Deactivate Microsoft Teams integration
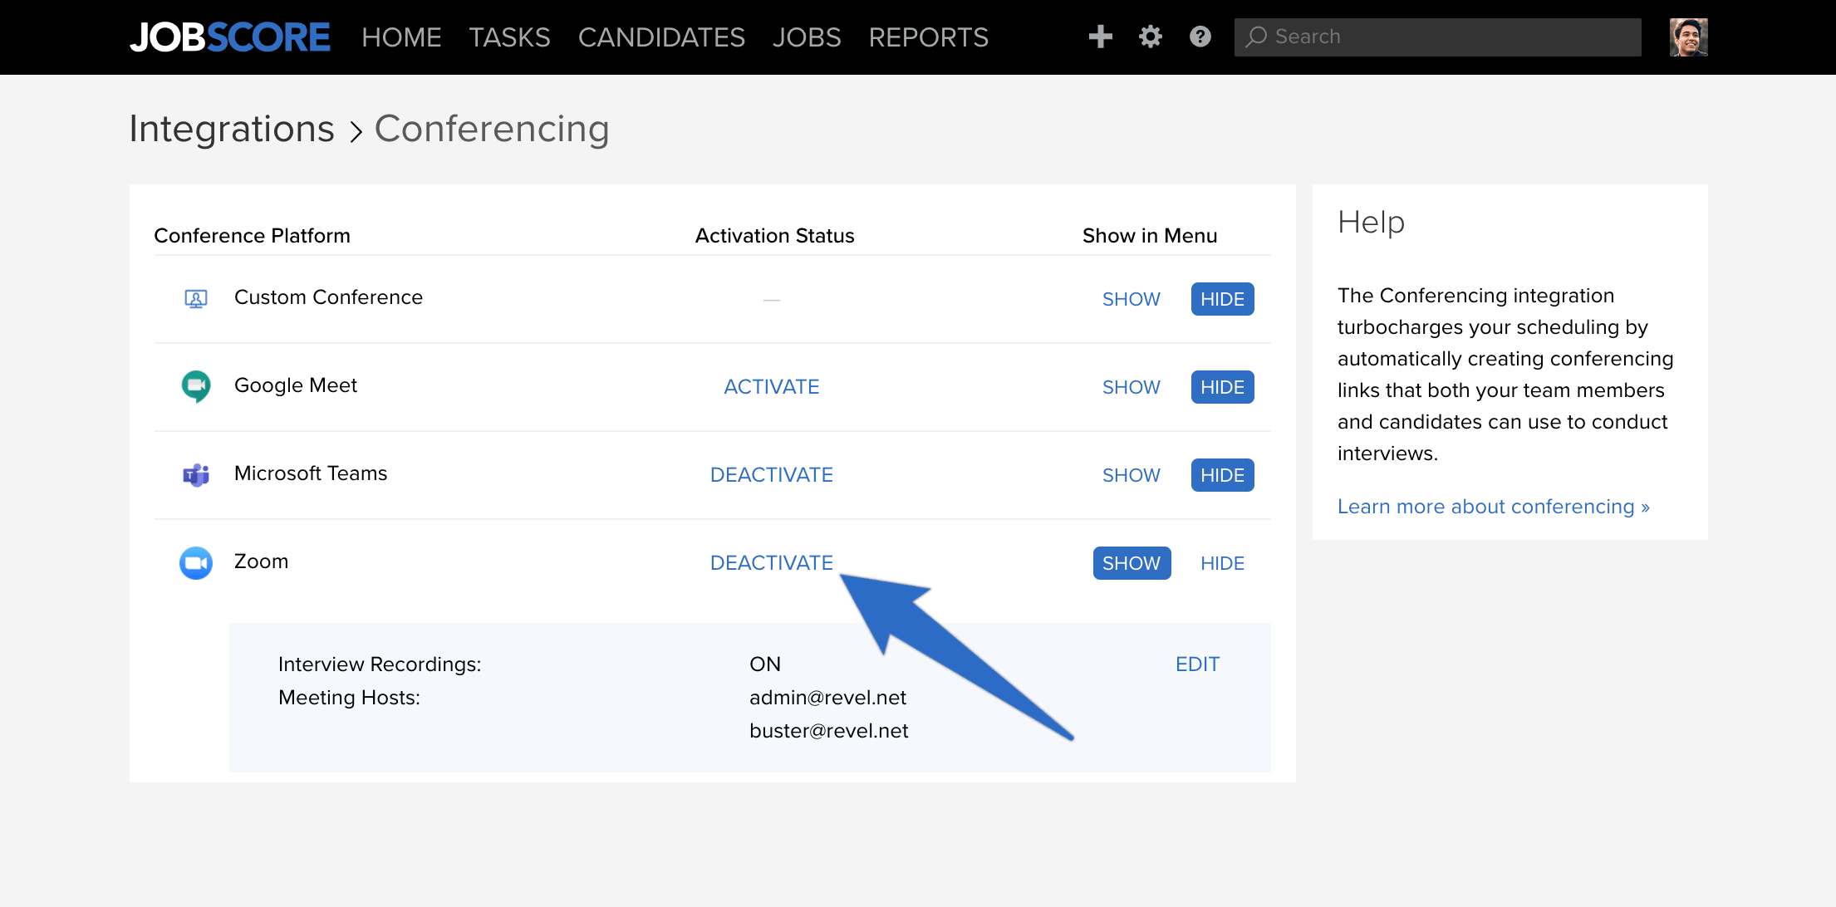1836x907 pixels. point(771,475)
